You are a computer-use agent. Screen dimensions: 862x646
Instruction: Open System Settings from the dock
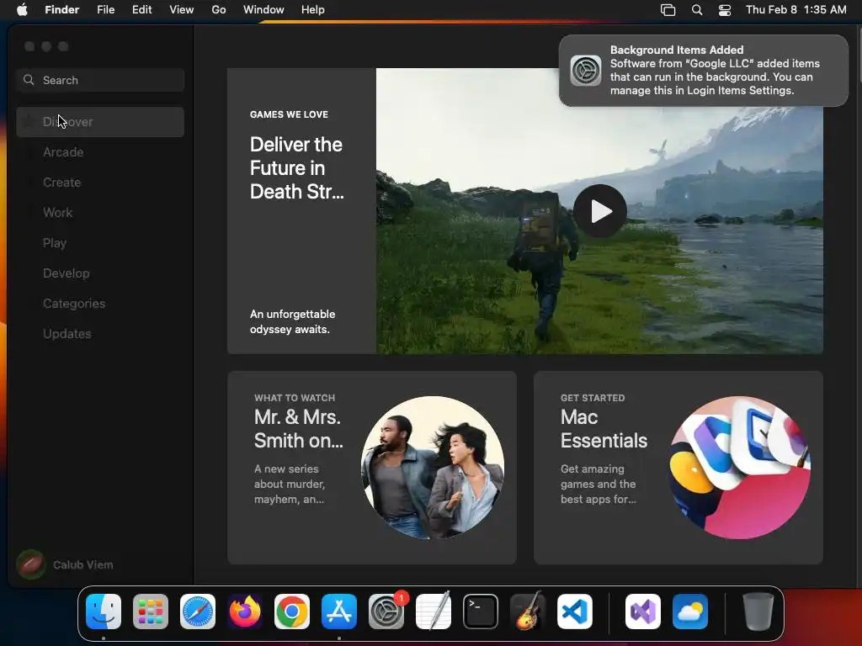click(386, 612)
